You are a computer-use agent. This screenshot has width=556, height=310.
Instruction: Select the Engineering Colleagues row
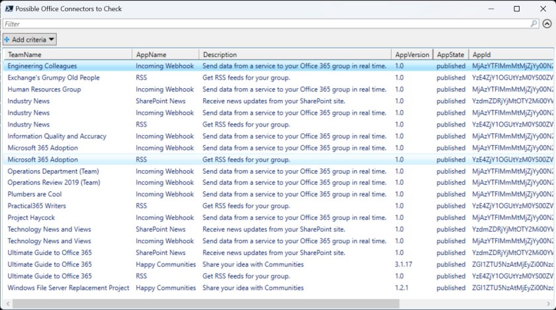pos(279,66)
